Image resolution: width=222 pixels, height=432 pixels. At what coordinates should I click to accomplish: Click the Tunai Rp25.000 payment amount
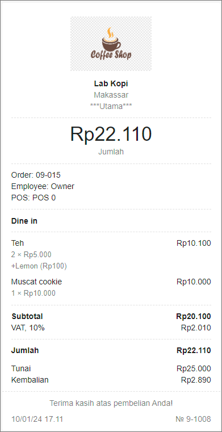pyautogui.click(x=194, y=368)
